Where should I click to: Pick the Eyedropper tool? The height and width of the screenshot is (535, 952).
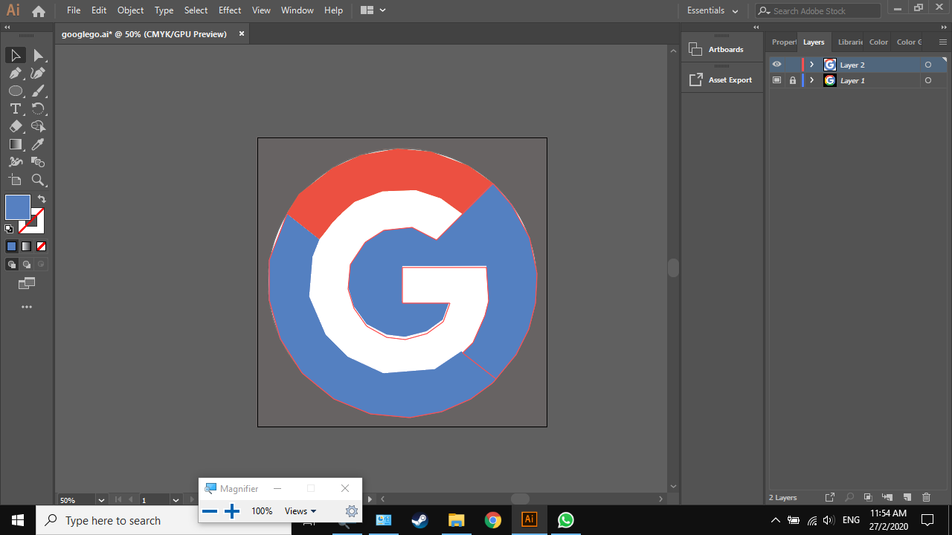click(39, 144)
